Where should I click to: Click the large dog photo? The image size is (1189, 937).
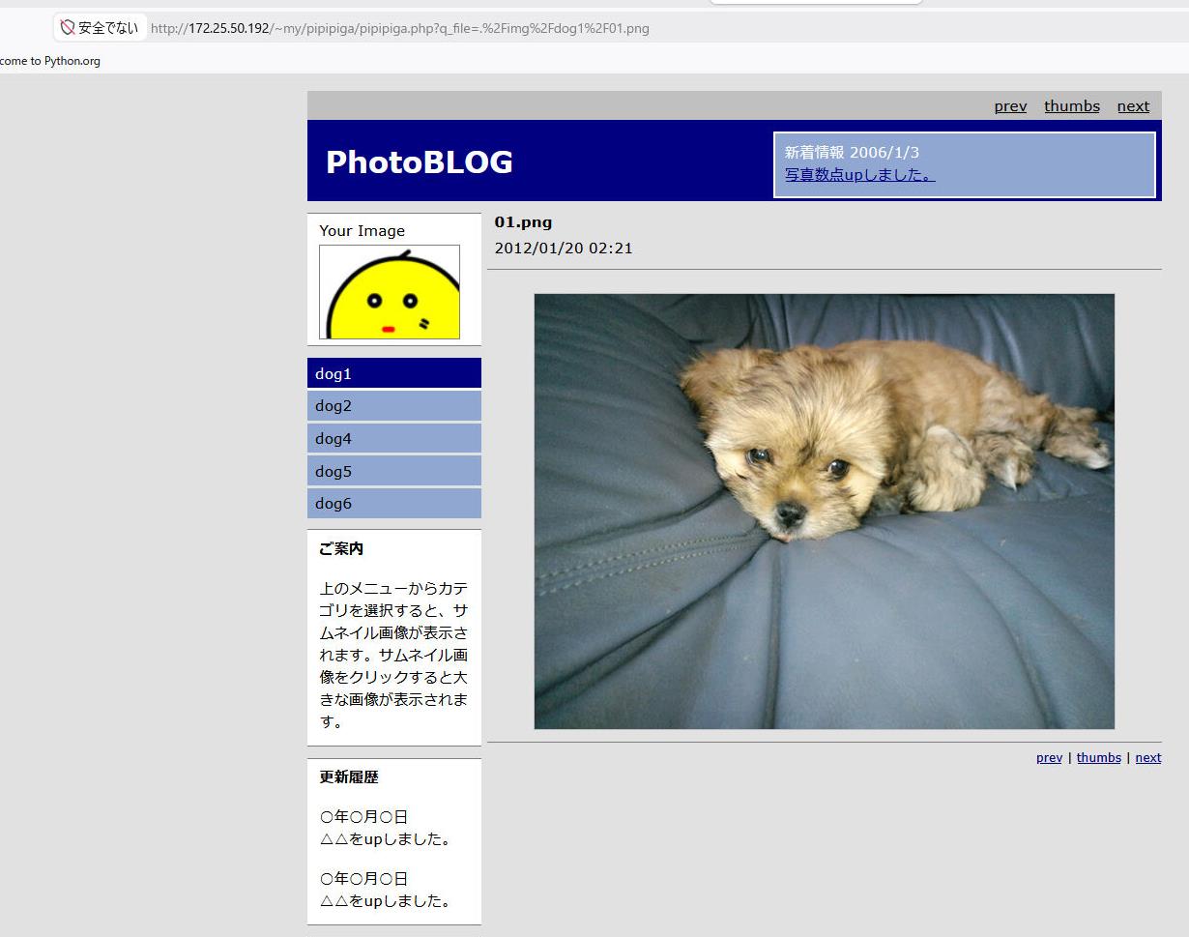[x=825, y=512]
